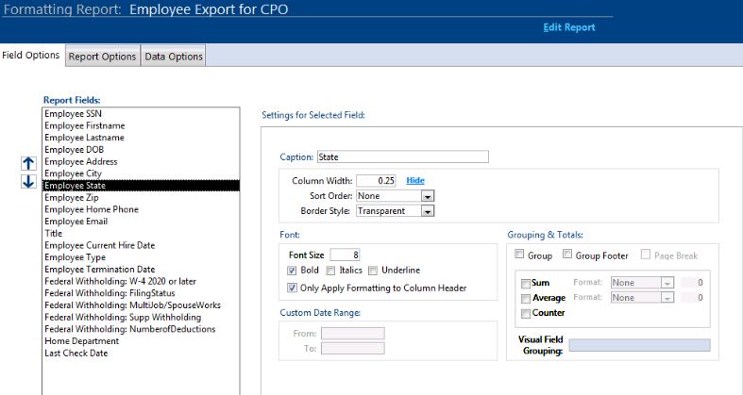Enable the Average checkbox
The image size is (743, 395).
click(x=526, y=299)
